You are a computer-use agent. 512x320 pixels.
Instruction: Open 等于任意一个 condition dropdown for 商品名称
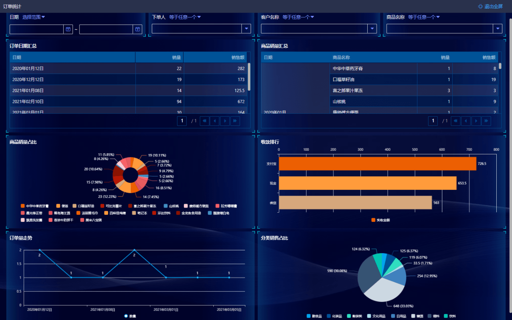[x=424, y=17]
